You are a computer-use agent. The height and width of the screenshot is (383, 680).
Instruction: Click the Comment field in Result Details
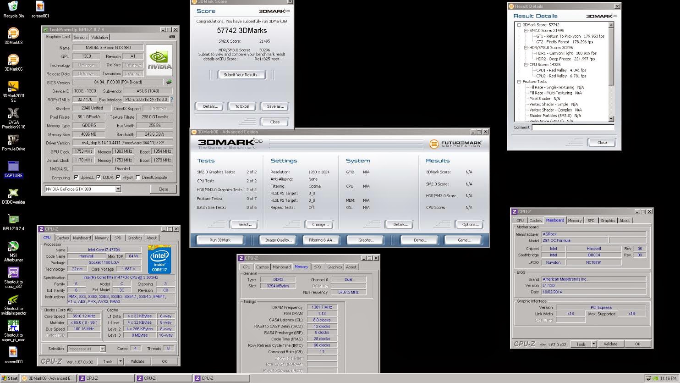(573, 128)
